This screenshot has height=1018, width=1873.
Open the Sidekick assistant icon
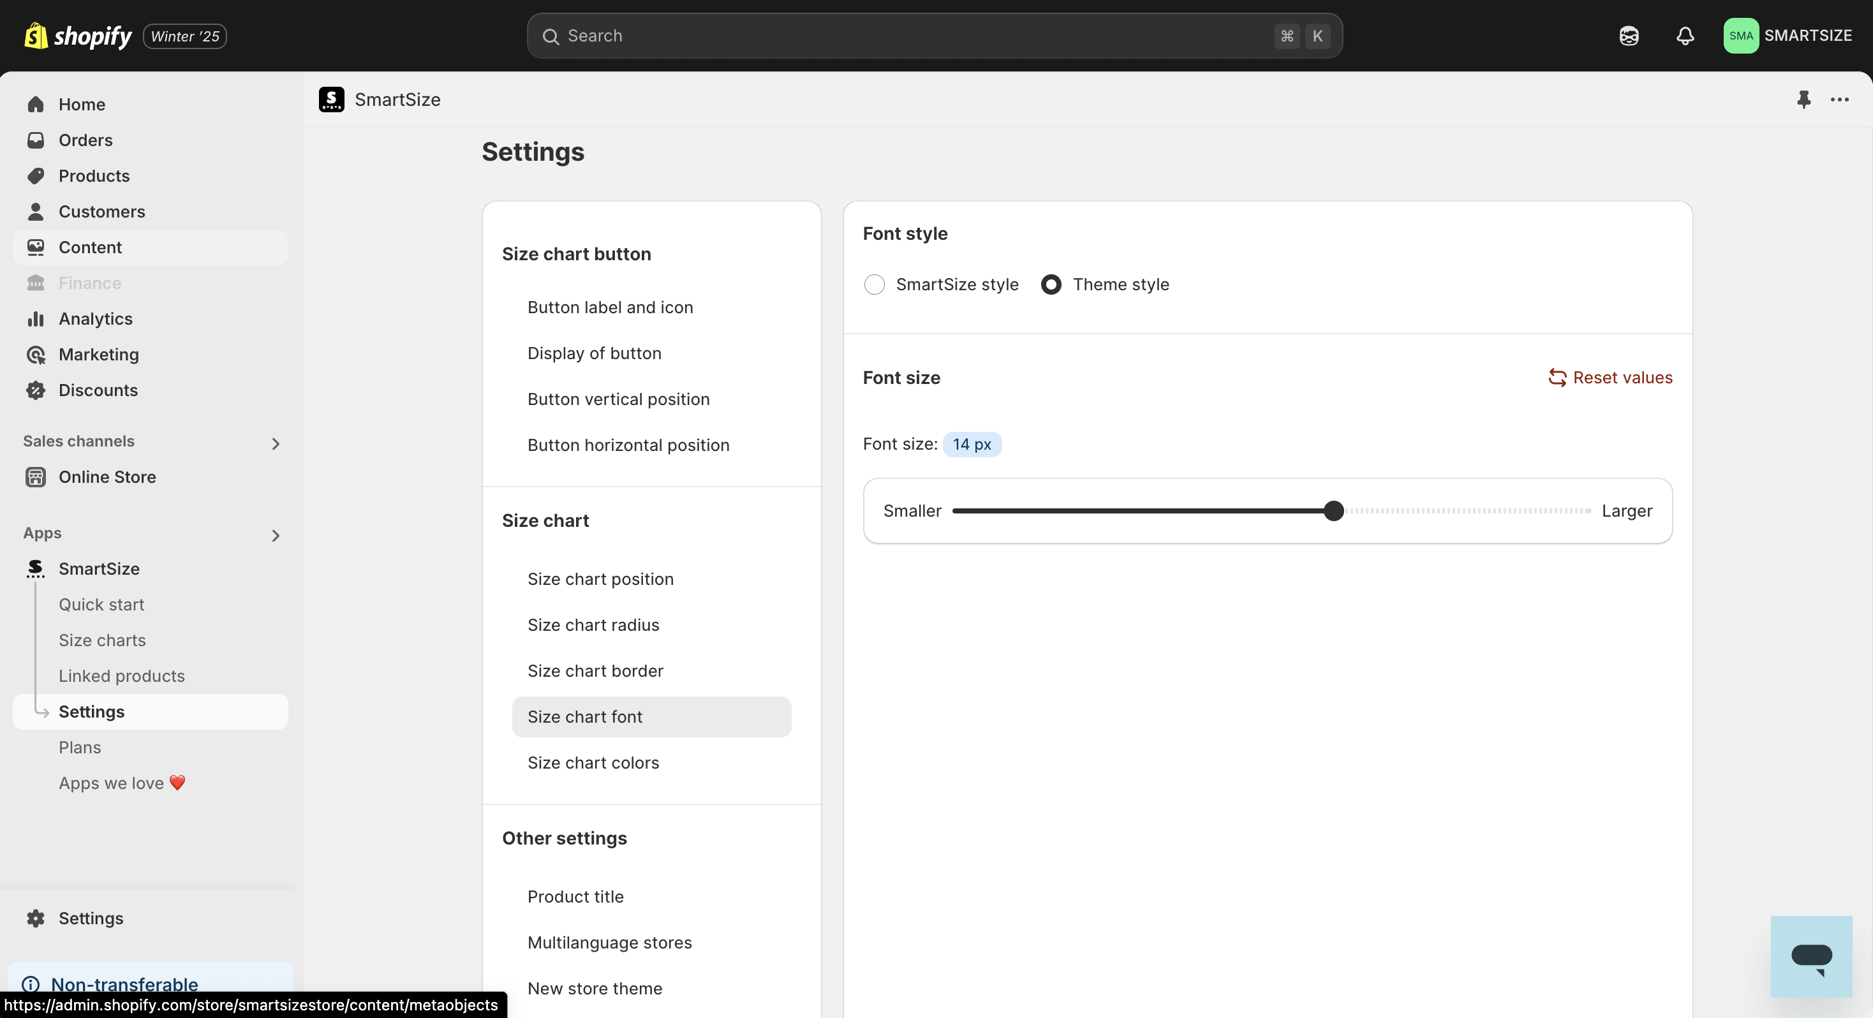click(x=1629, y=36)
